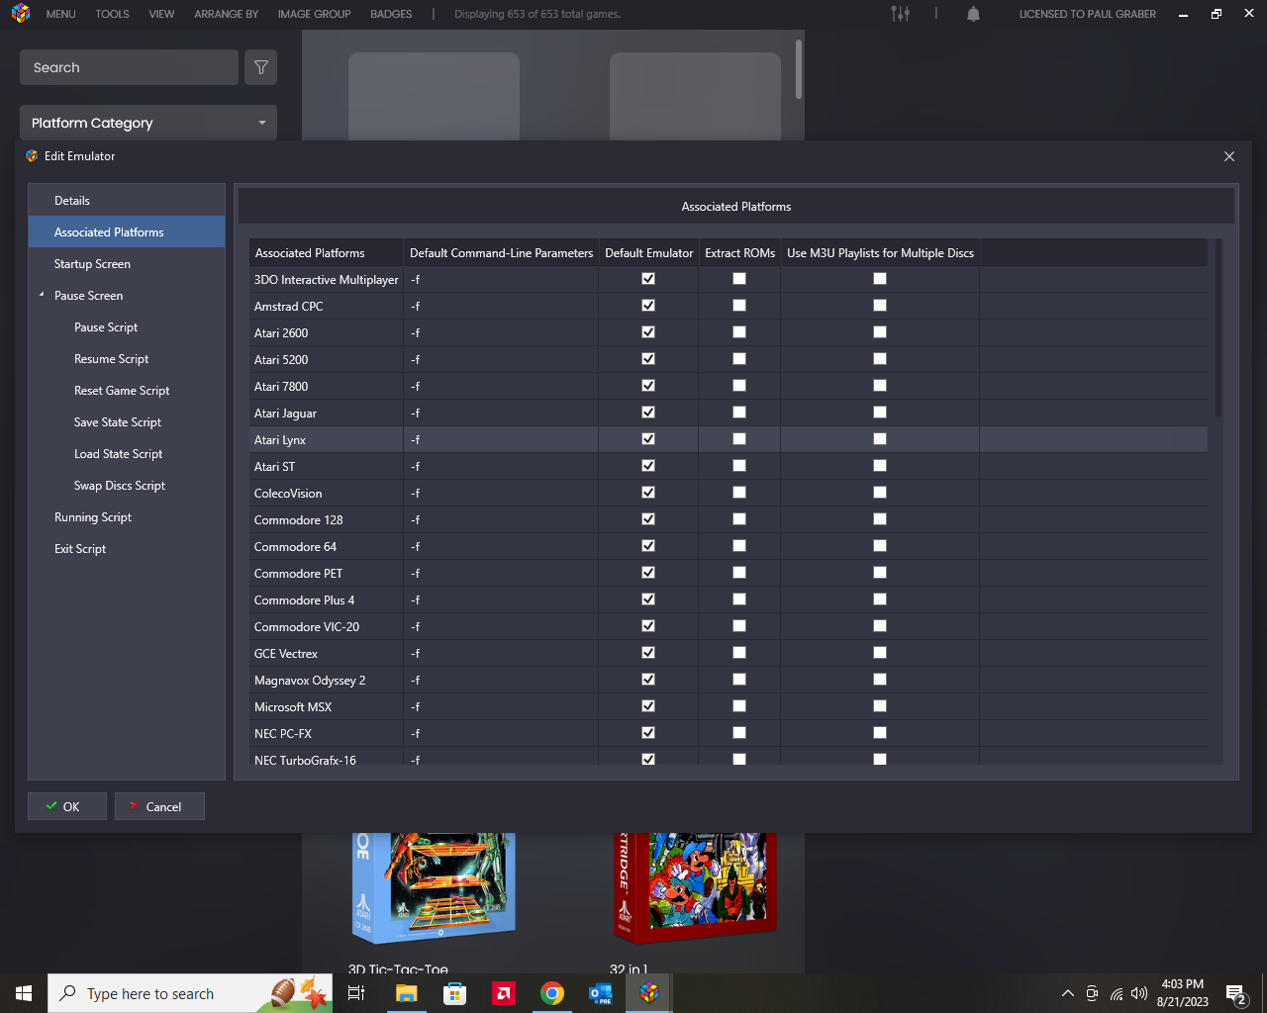
Task: Open the Action Center notifications icon
Action: [x=1235, y=993]
